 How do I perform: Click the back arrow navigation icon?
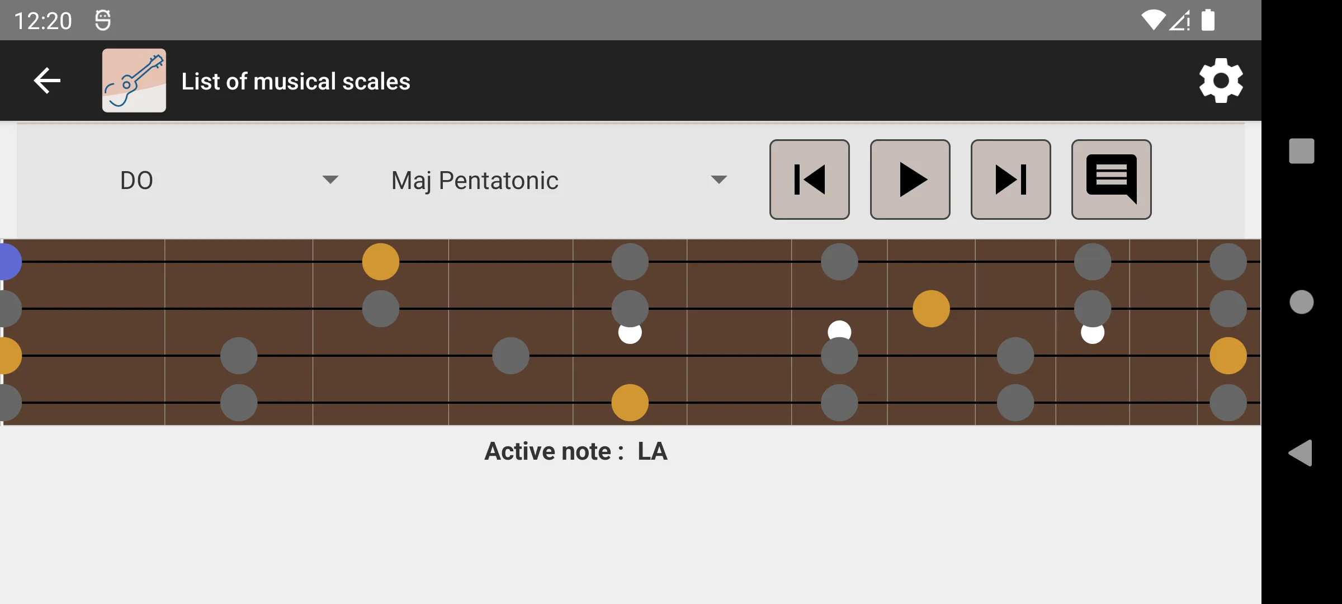[46, 81]
